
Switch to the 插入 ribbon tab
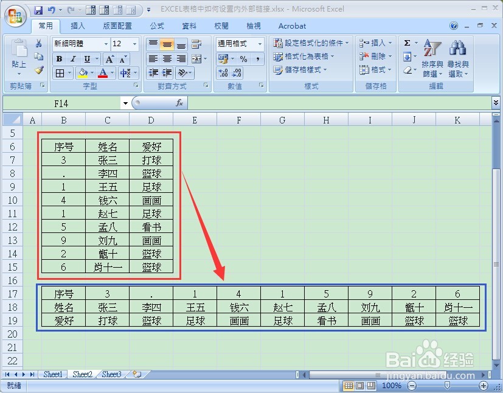pyautogui.click(x=77, y=26)
